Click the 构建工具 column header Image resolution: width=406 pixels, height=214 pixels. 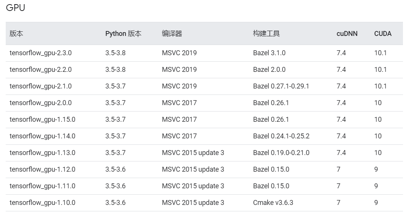tap(266, 34)
